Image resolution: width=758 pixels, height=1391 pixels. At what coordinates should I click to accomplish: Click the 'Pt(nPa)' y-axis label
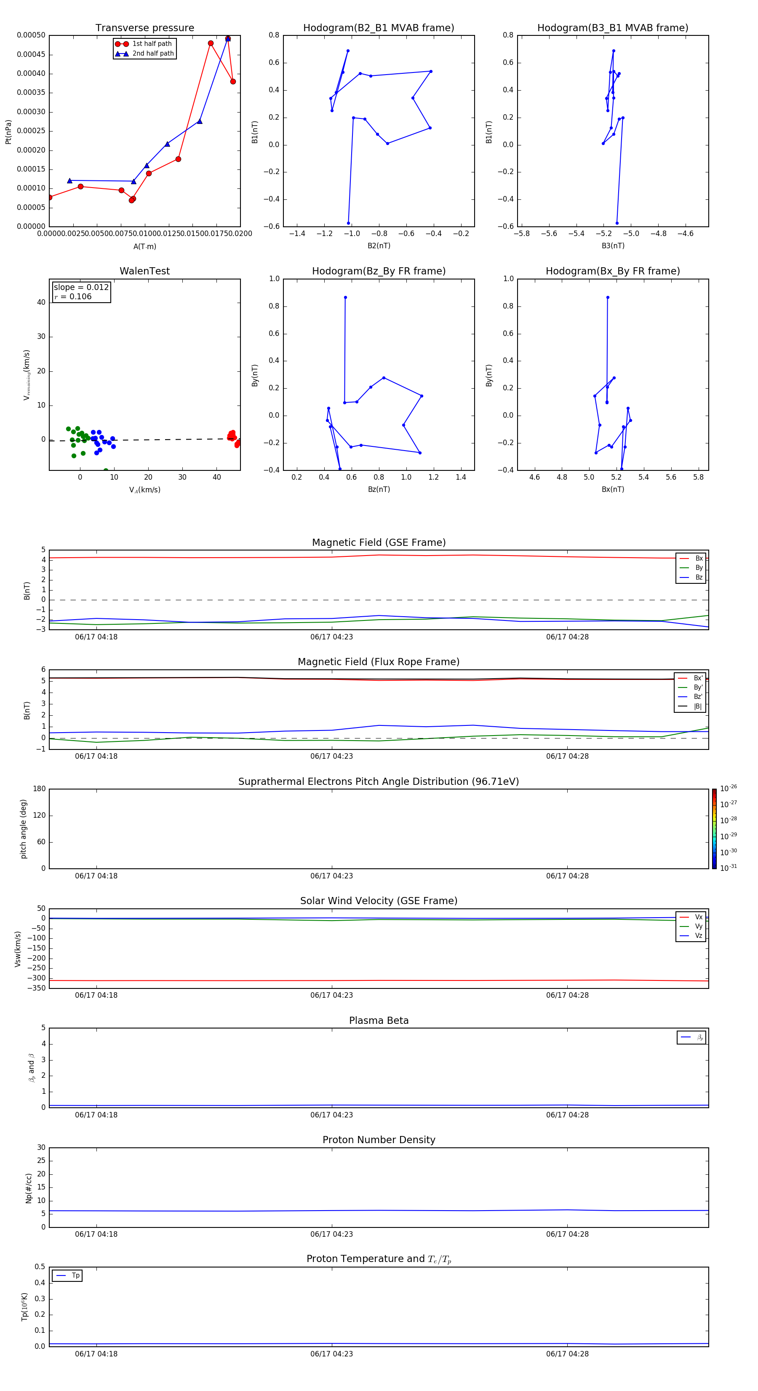click(x=8, y=132)
